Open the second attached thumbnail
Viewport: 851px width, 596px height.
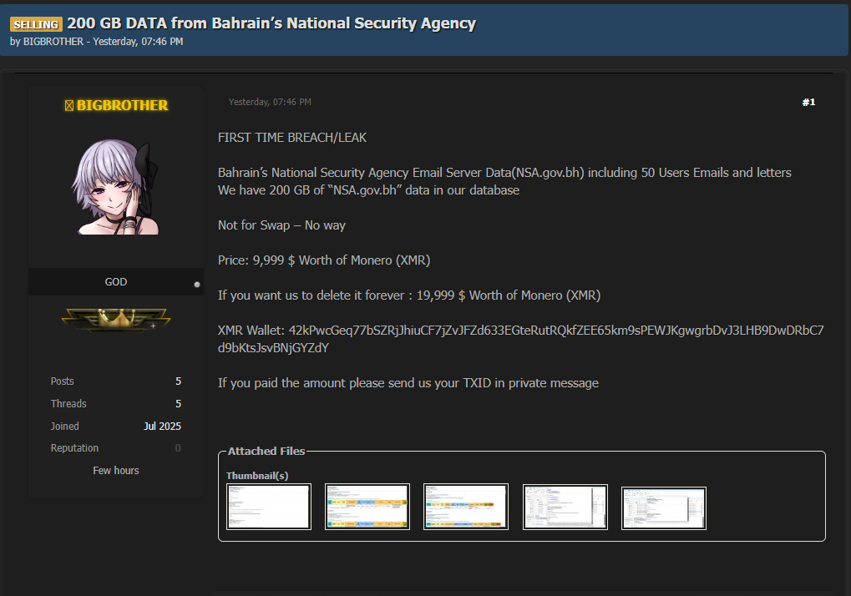367,507
